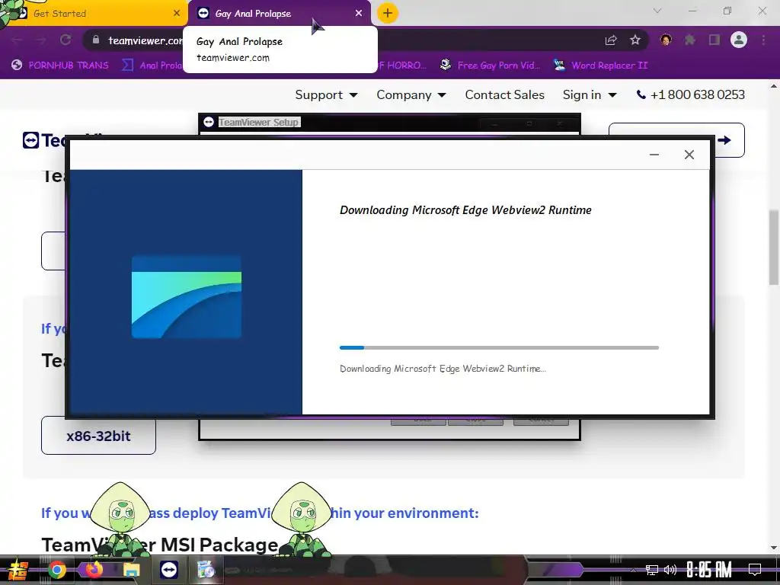Close the WebView2 download dialog
The height and width of the screenshot is (585, 780).
pos(689,155)
